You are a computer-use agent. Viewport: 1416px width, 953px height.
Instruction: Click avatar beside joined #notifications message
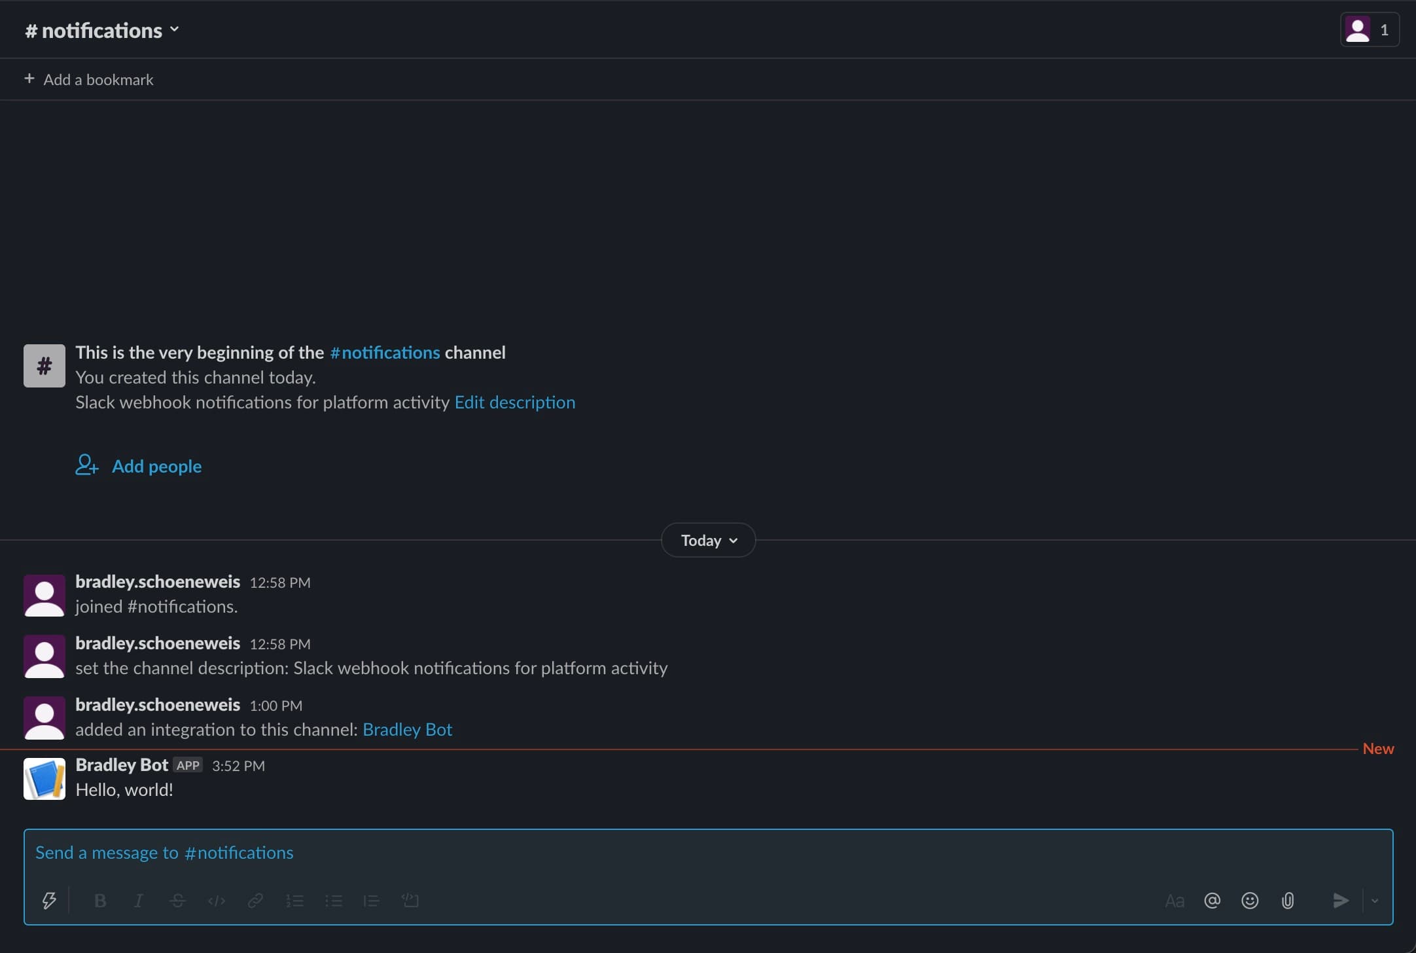(x=44, y=596)
